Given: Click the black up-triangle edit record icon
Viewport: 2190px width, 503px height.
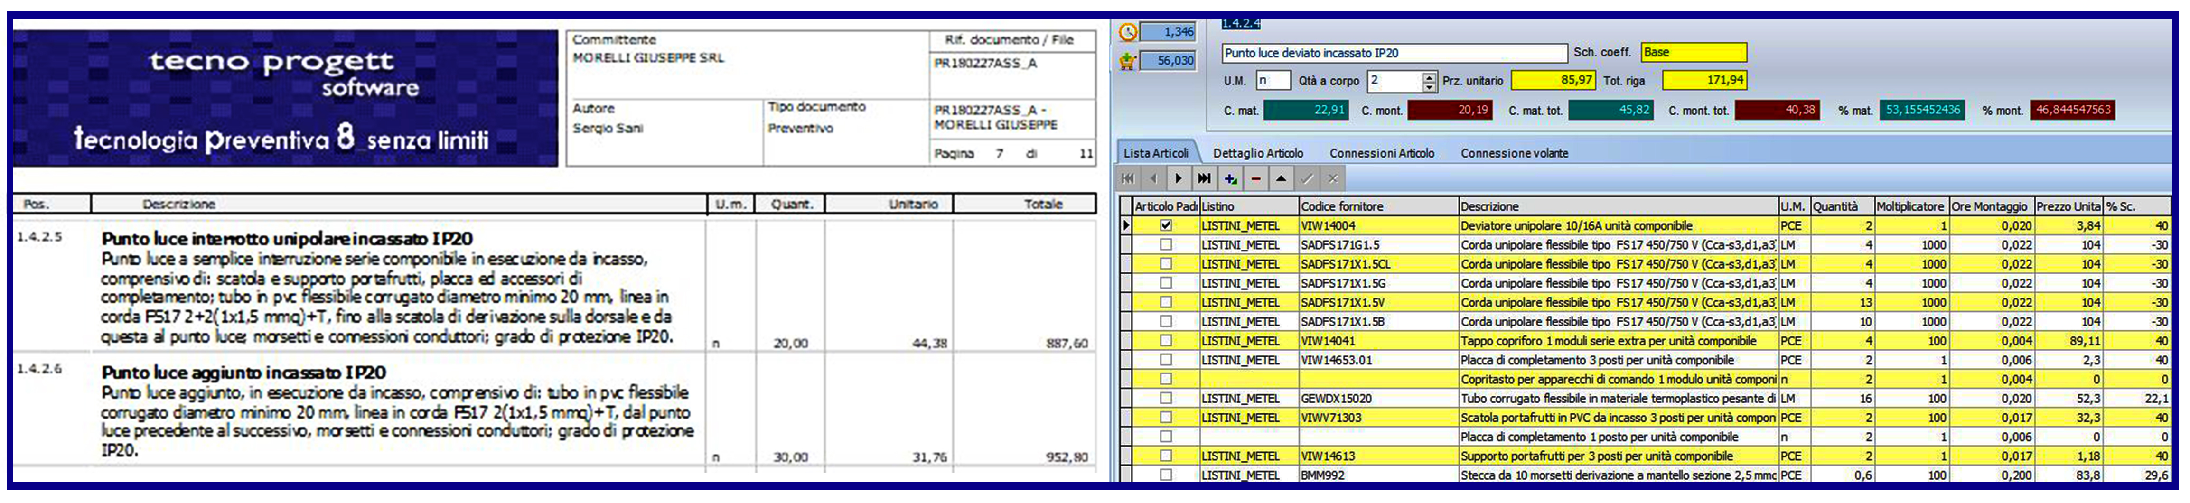Looking at the screenshot, I should (x=1281, y=178).
